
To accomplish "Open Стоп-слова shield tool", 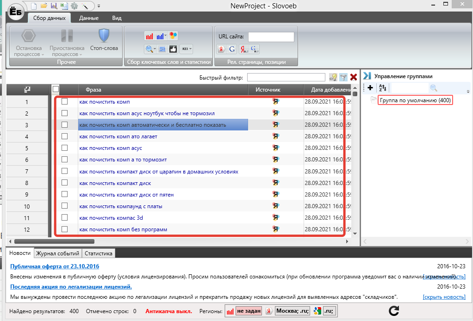I will tap(104, 40).
